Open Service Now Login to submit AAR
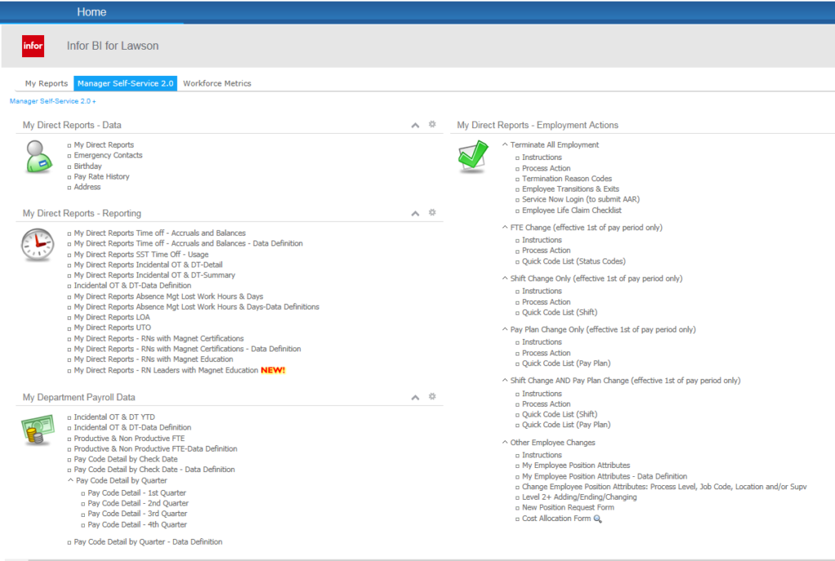The image size is (835, 561). (580, 200)
